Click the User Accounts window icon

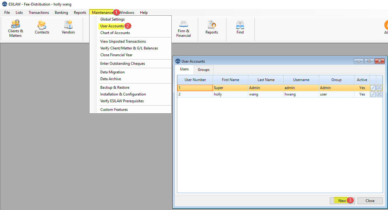coord(178,61)
